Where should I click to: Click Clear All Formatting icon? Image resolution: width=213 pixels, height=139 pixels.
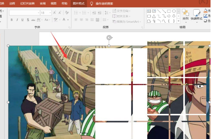pyautogui.click(x=67, y=13)
